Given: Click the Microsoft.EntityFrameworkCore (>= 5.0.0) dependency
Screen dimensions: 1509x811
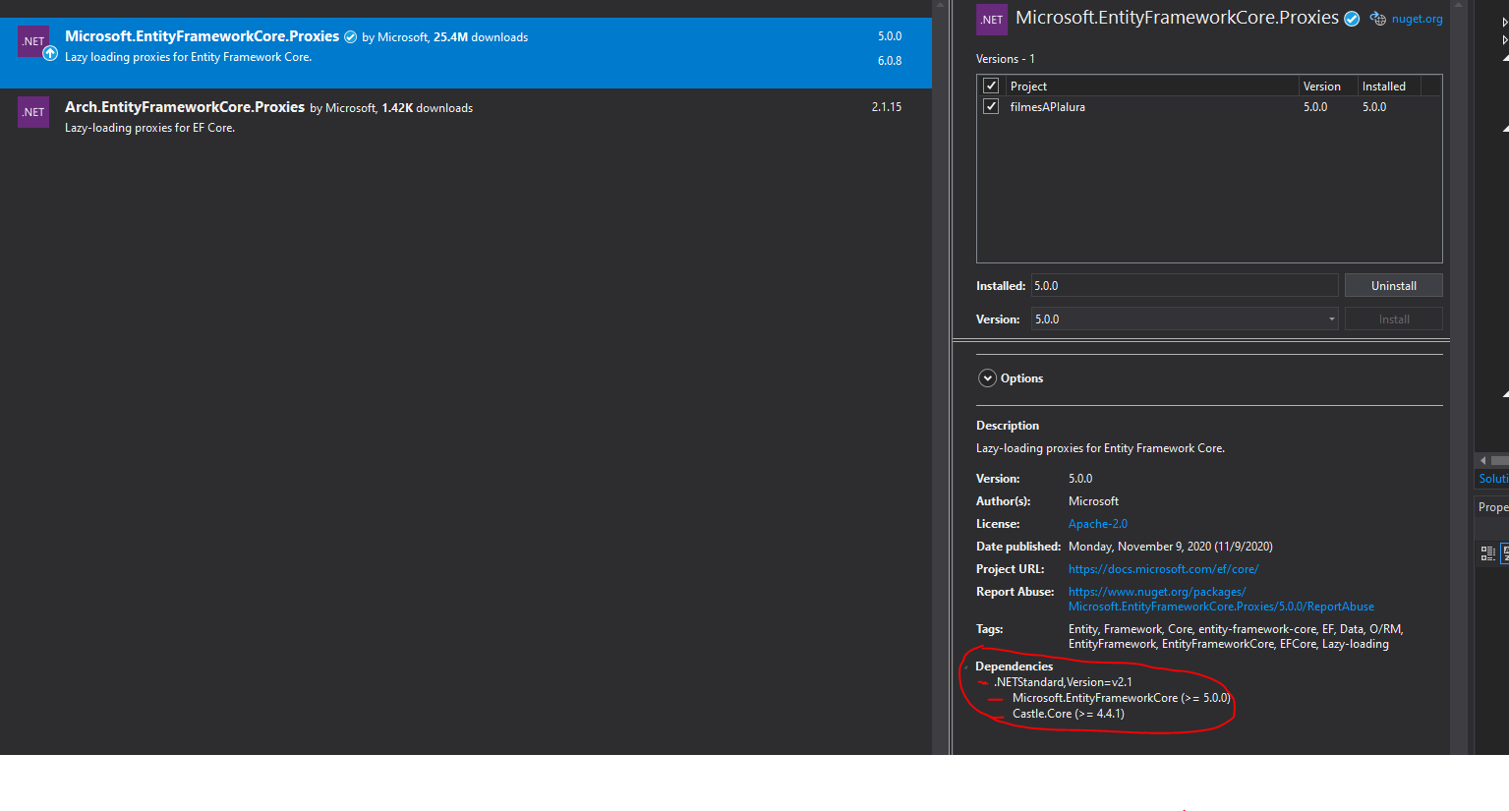Looking at the screenshot, I should [1122, 698].
